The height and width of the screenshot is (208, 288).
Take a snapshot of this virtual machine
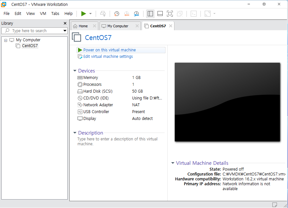tap(117, 14)
